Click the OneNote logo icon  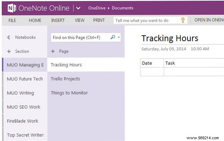[x=12, y=8]
